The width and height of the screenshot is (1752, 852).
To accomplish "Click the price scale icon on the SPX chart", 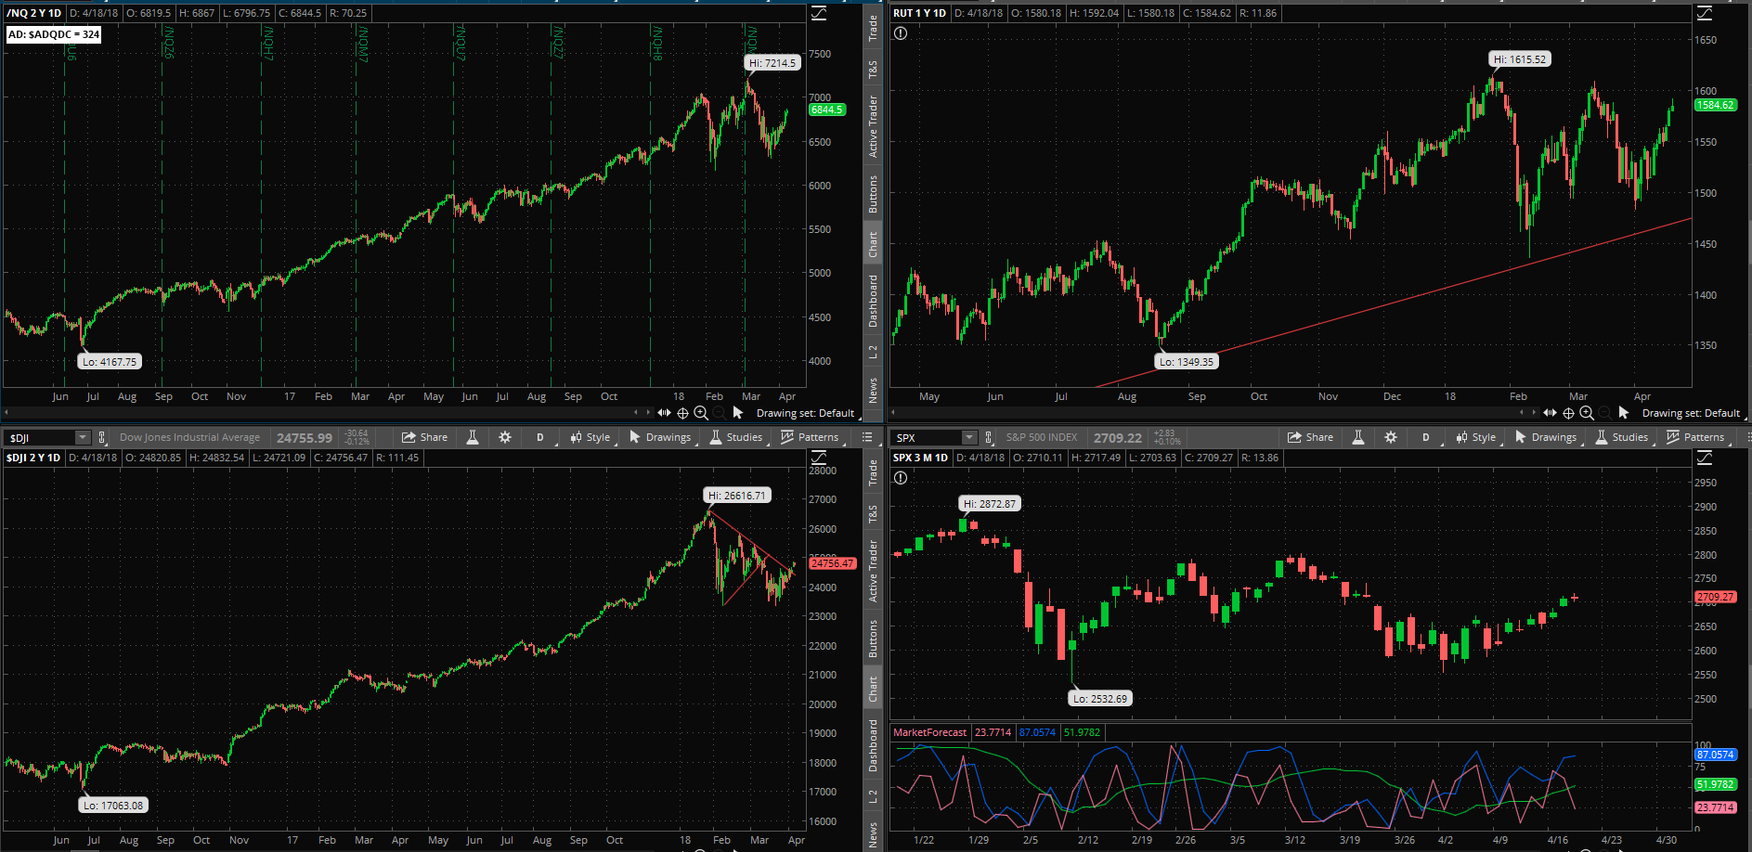I will [x=1705, y=458].
